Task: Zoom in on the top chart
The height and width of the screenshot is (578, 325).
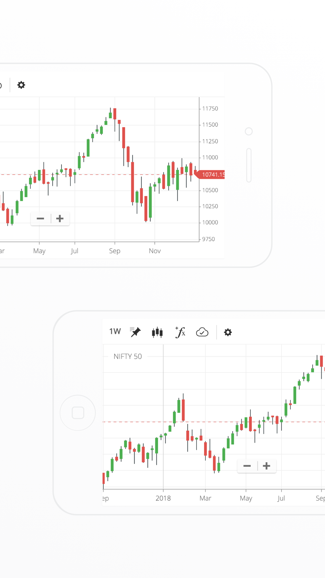Action: point(60,219)
